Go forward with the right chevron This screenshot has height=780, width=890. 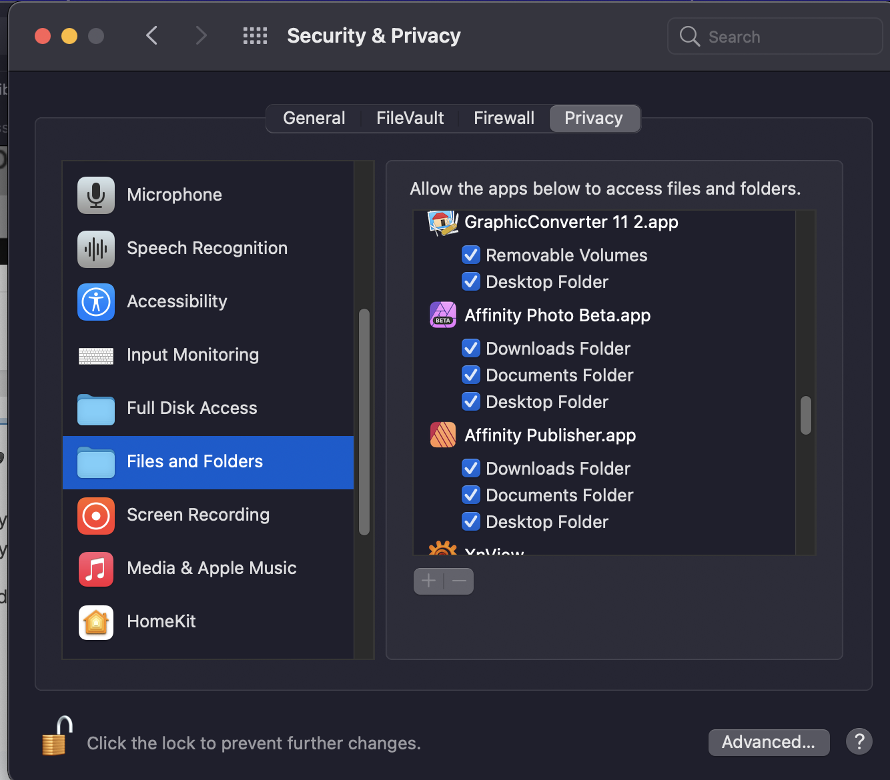point(201,36)
